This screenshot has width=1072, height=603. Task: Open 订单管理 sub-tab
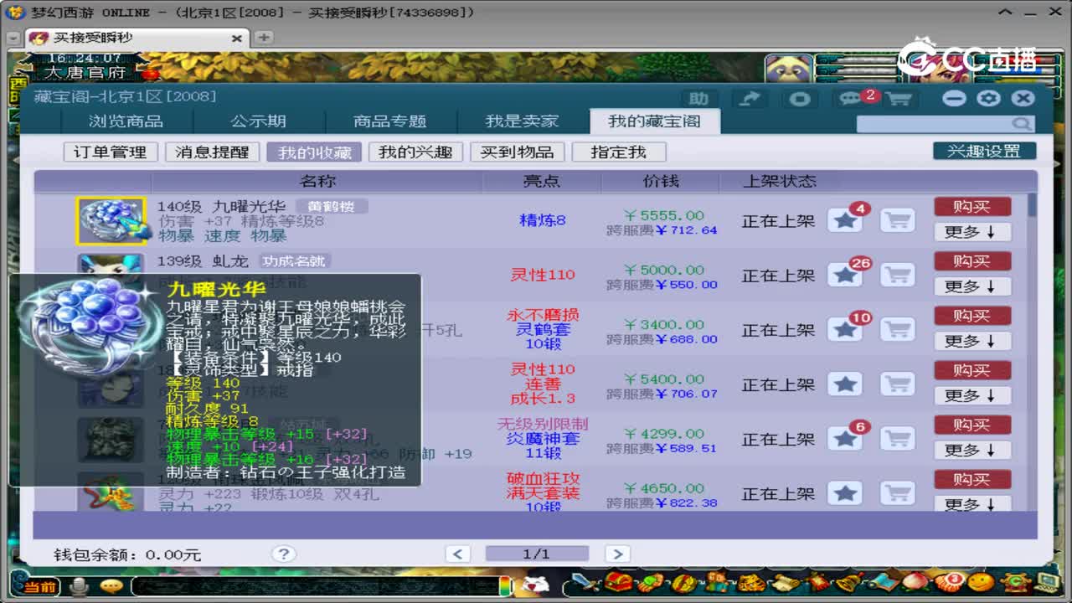111,152
